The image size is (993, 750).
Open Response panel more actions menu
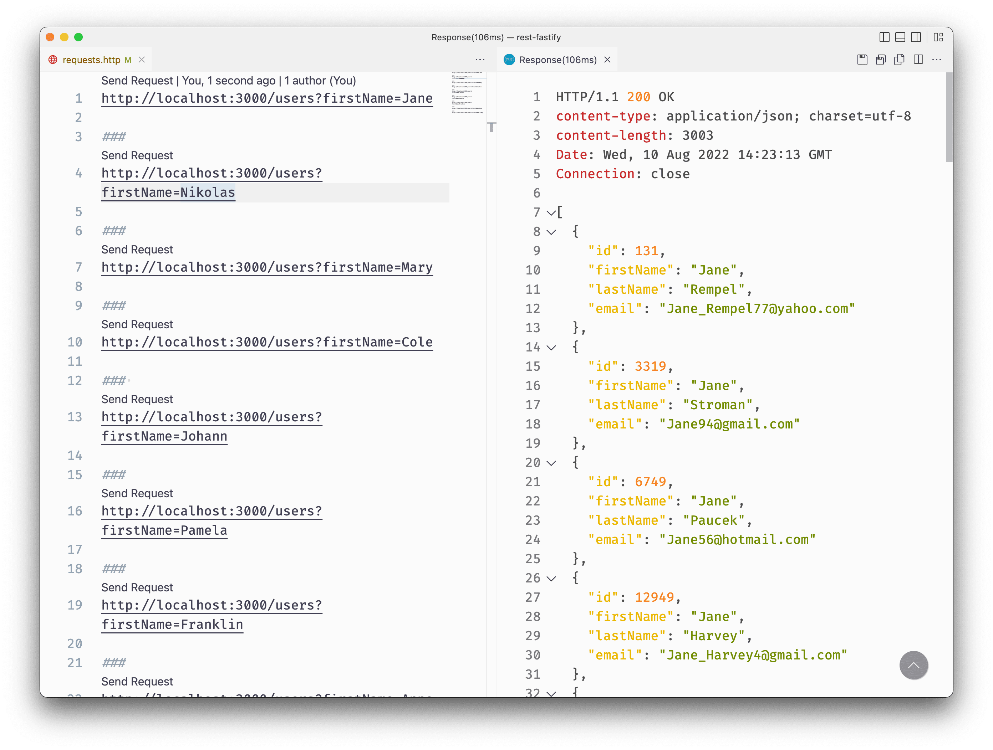pyautogui.click(x=936, y=60)
